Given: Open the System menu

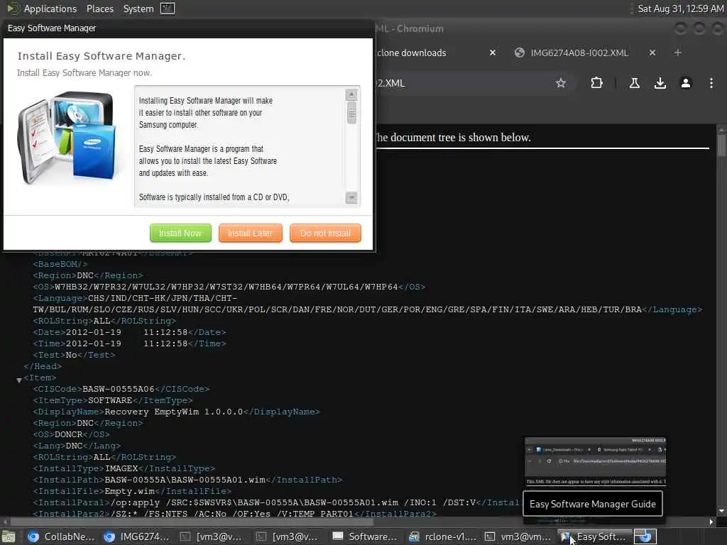Looking at the screenshot, I should tap(138, 9).
